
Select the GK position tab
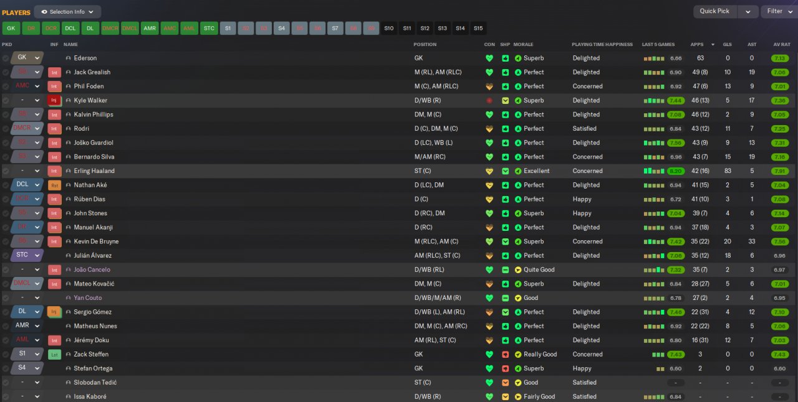[x=11, y=28]
